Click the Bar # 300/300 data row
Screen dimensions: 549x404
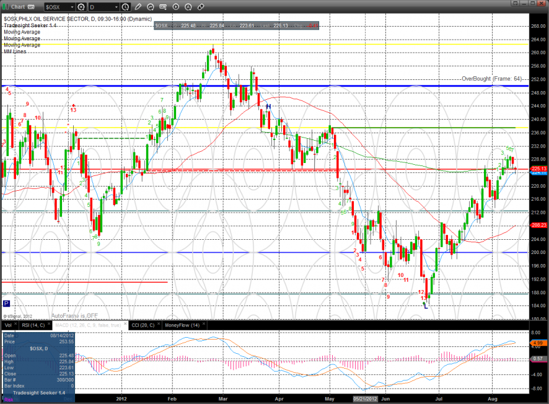click(39, 379)
